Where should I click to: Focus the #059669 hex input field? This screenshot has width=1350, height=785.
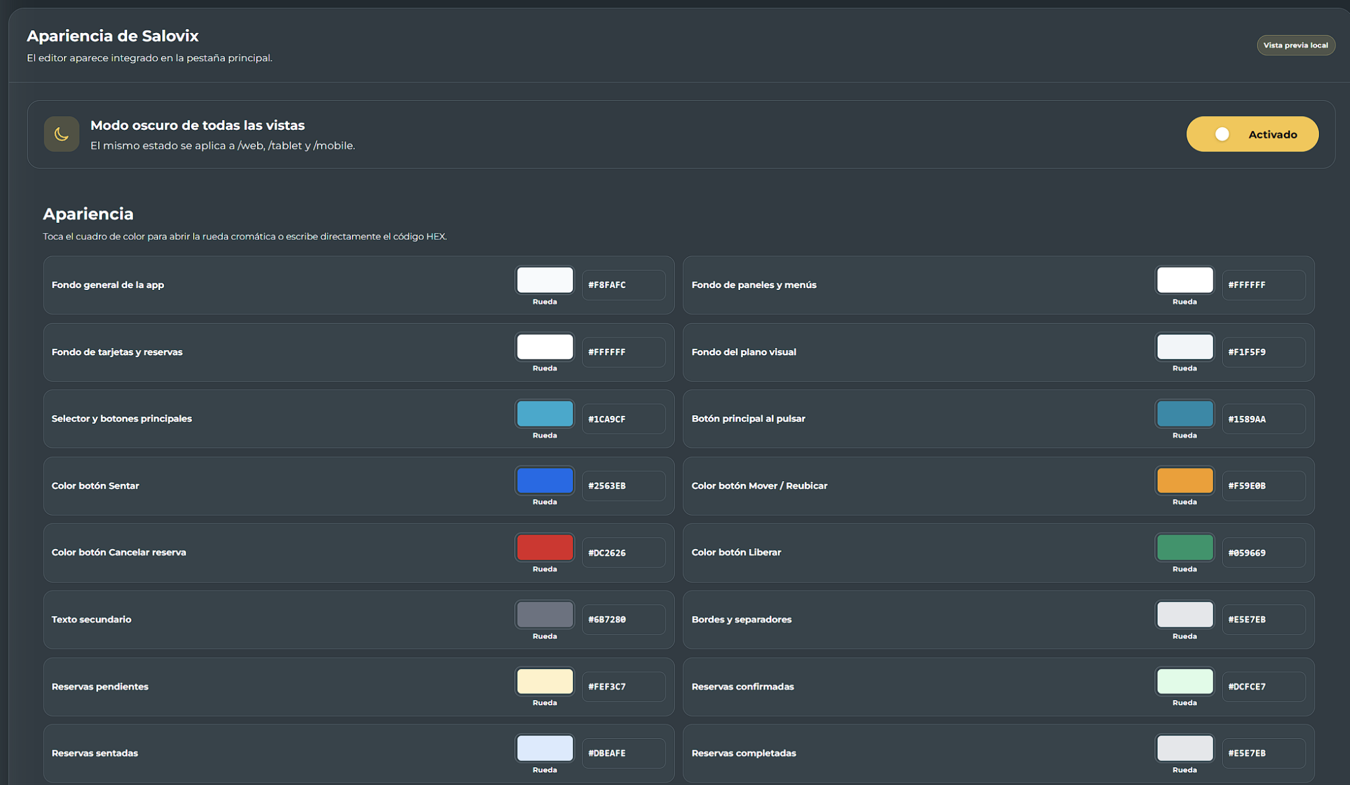pyautogui.click(x=1264, y=552)
